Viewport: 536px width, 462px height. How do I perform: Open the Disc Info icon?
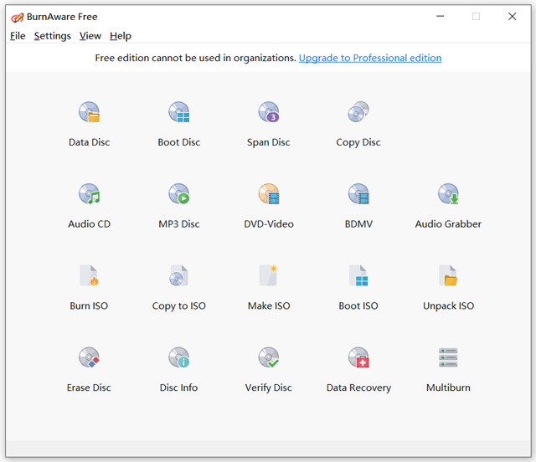click(178, 357)
